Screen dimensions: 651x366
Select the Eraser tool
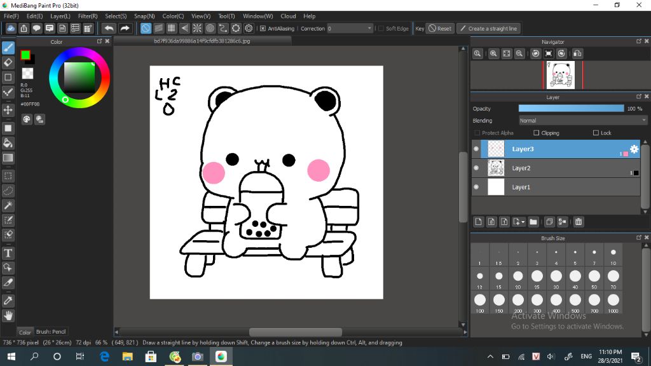tap(8, 63)
